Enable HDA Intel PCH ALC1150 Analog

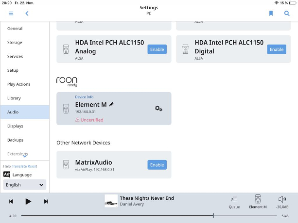(x=157, y=49)
